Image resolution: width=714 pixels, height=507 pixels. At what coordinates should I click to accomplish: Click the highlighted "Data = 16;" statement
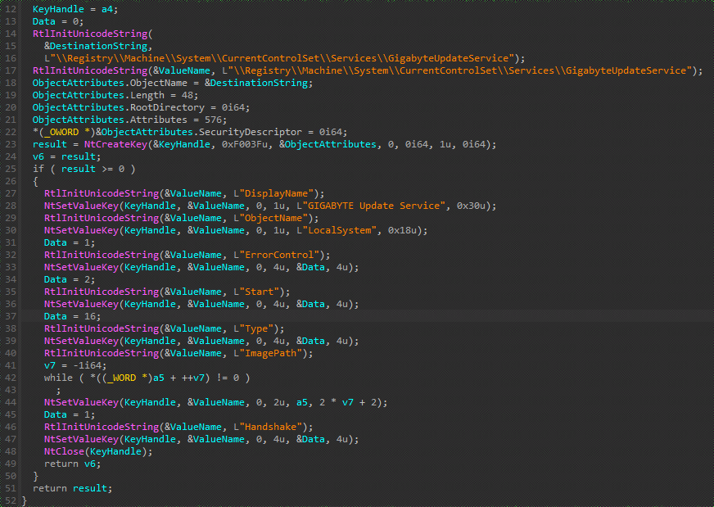point(72,317)
